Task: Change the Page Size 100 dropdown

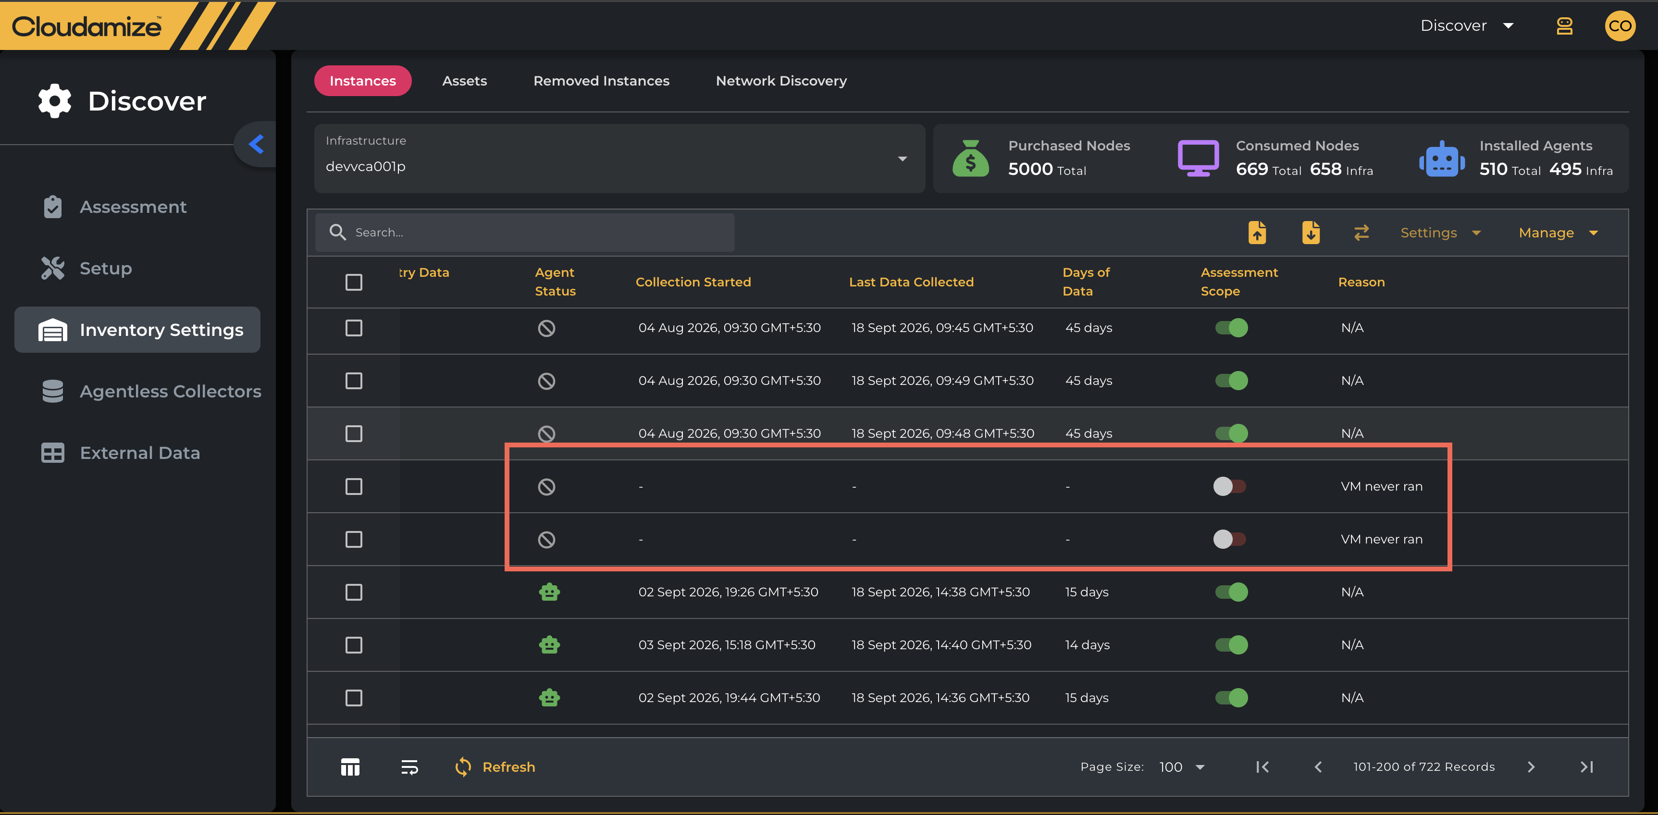Action: [1181, 767]
